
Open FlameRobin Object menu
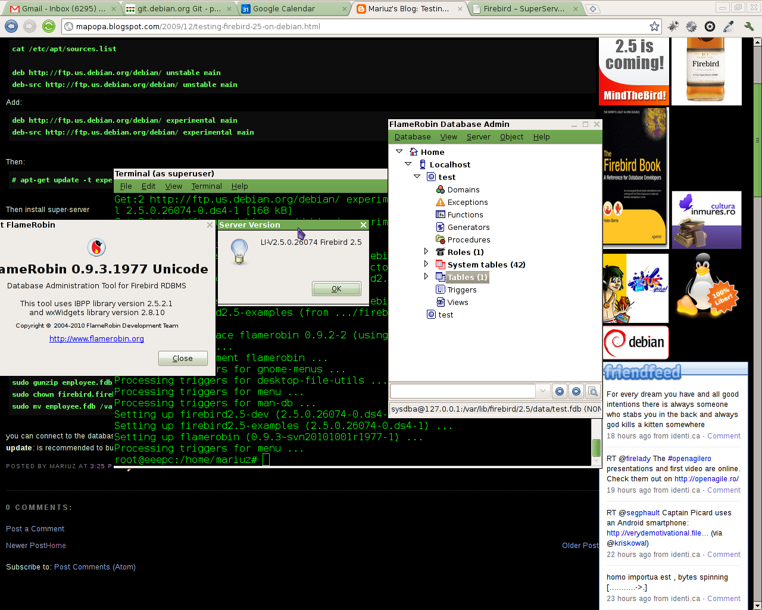(x=511, y=137)
